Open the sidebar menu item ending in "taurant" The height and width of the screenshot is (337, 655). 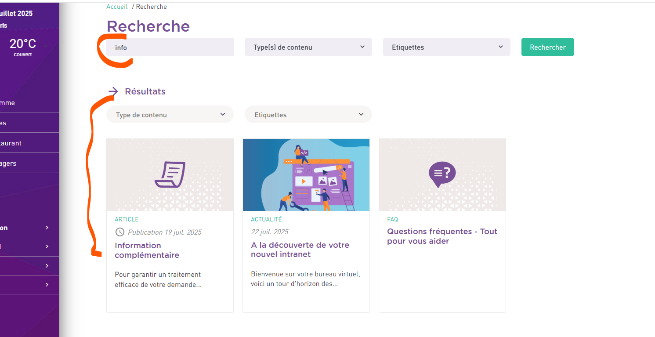click(29, 143)
